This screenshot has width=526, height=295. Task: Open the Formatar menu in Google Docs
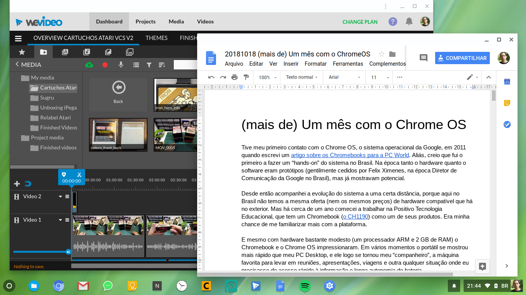(x=316, y=64)
